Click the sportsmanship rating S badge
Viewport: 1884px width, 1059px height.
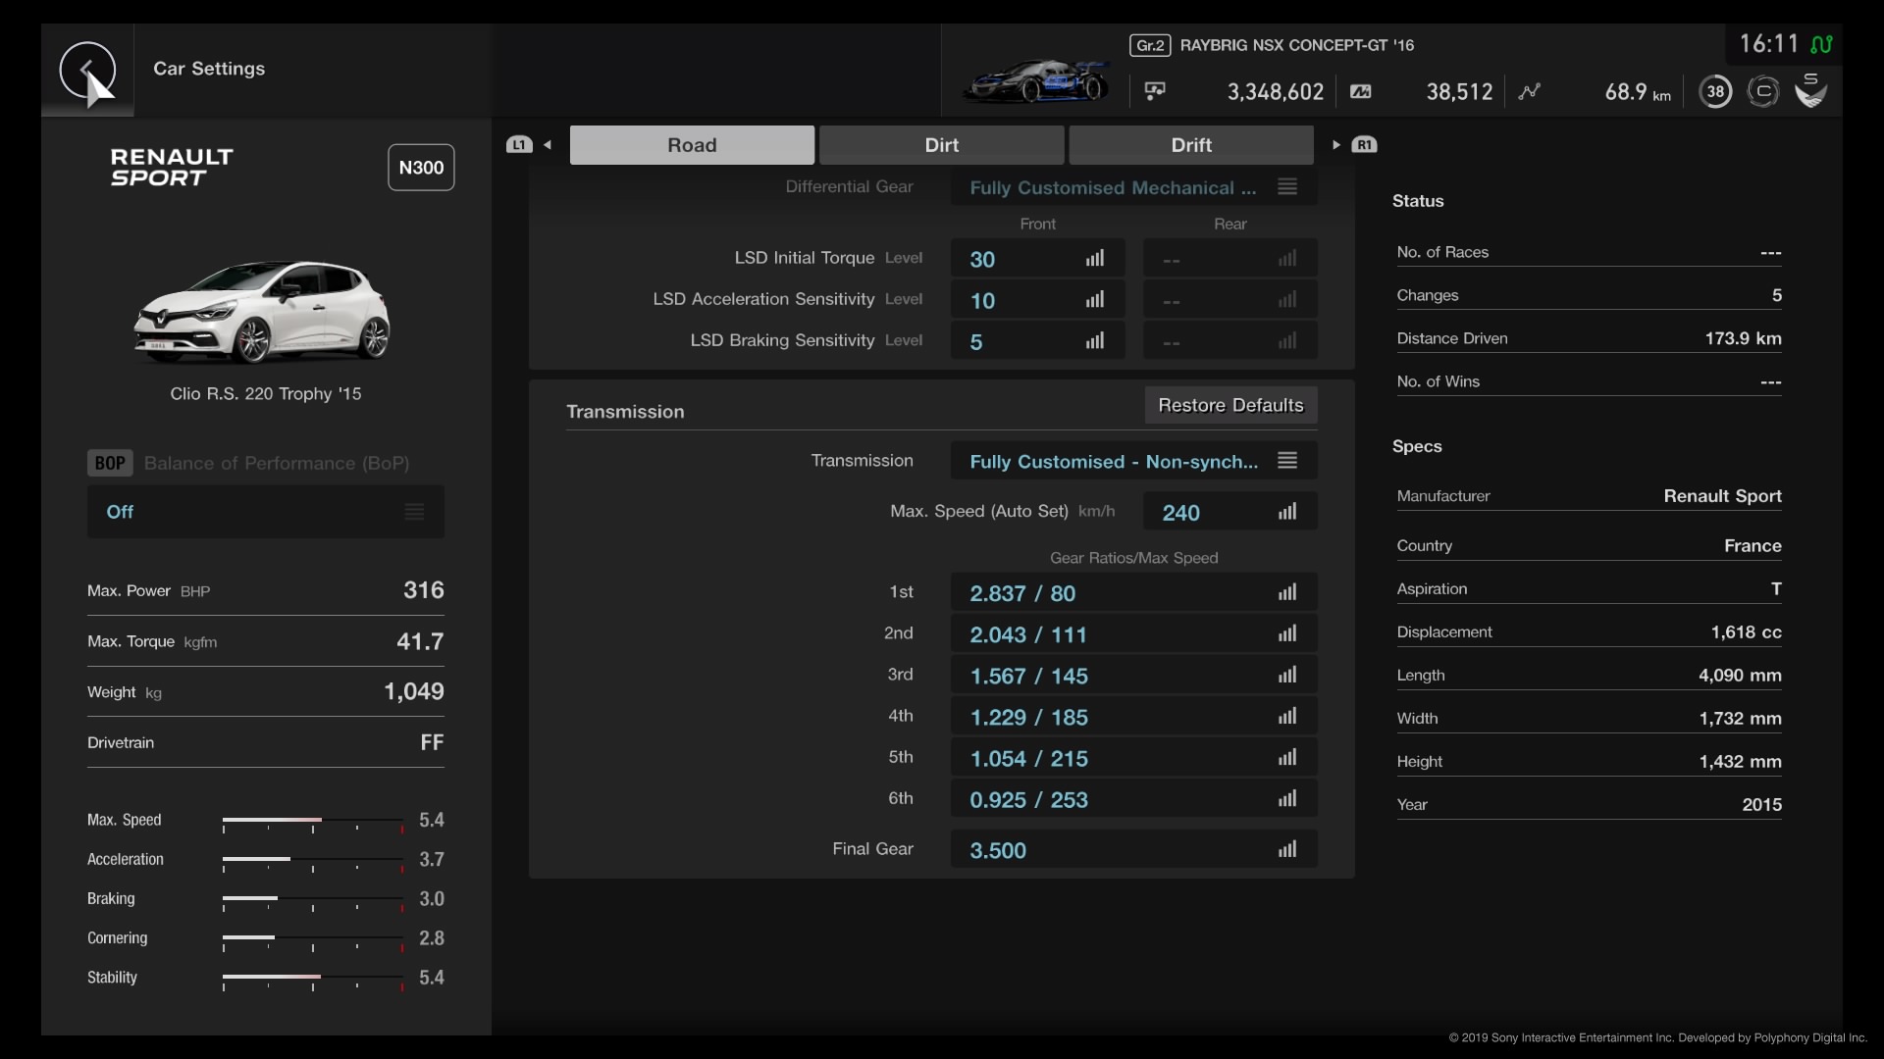[1810, 90]
